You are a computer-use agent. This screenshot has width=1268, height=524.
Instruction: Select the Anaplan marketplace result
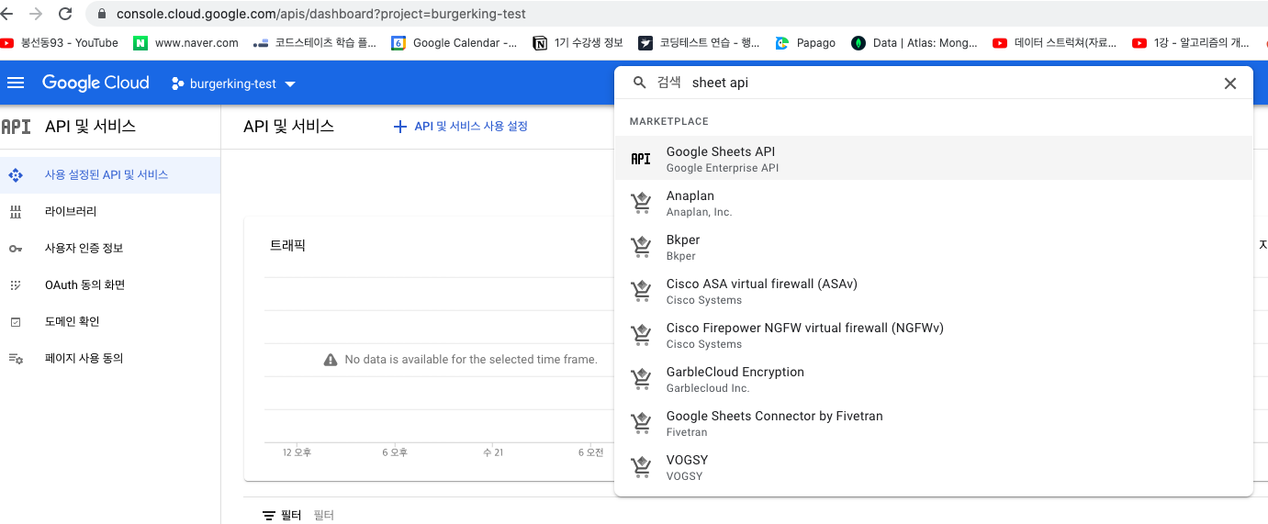(933, 203)
